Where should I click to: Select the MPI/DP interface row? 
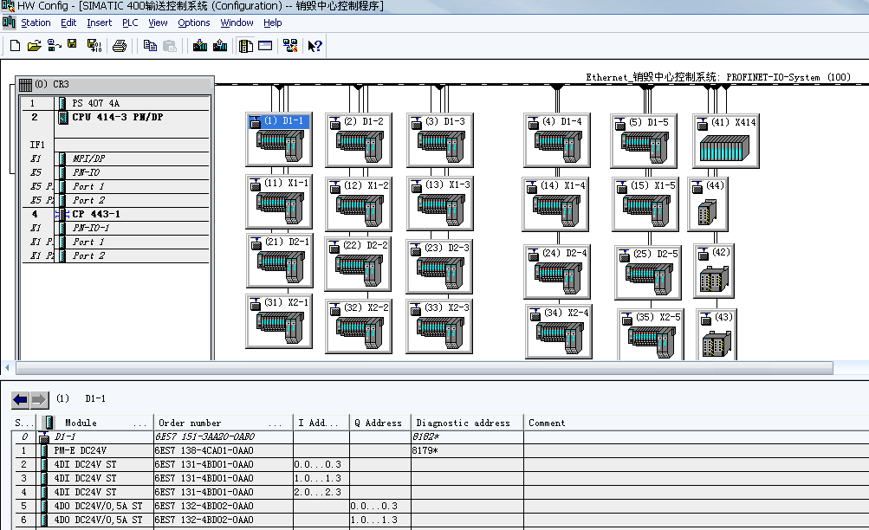115,158
